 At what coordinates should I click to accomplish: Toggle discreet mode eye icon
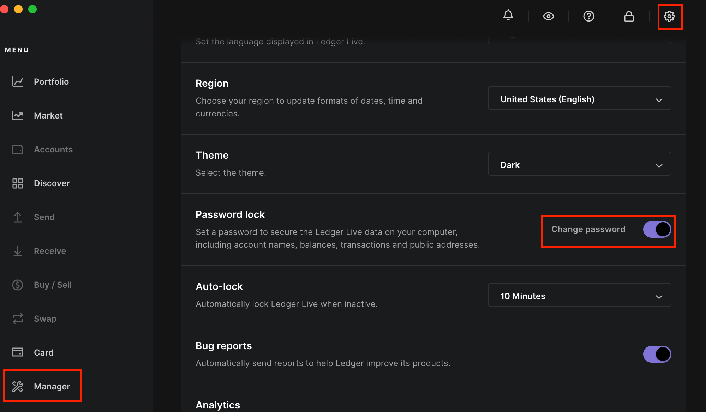point(548,16)
